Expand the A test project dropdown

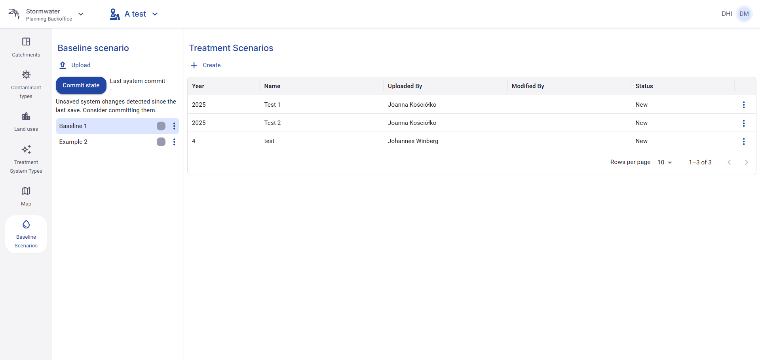155,14
